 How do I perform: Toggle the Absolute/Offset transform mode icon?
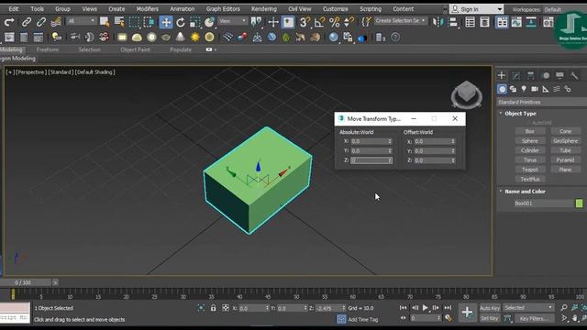click(226, 308)
